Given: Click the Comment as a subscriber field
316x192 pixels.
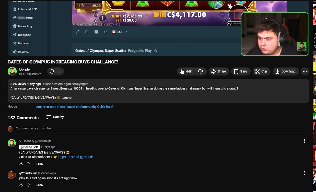Looking at the screenshot, I should pyautogui.click(x=160, y=128).
